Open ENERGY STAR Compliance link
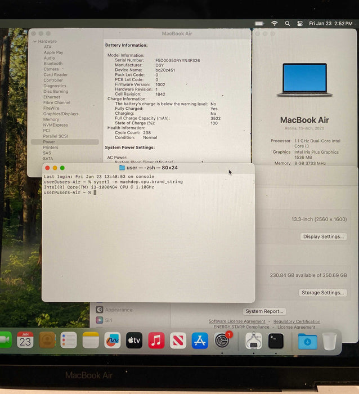Image resolution: width=359 pixels, height=394 pixels. (x=241, y=327)
